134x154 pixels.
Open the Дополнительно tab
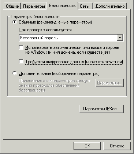[x=110, y=6]
